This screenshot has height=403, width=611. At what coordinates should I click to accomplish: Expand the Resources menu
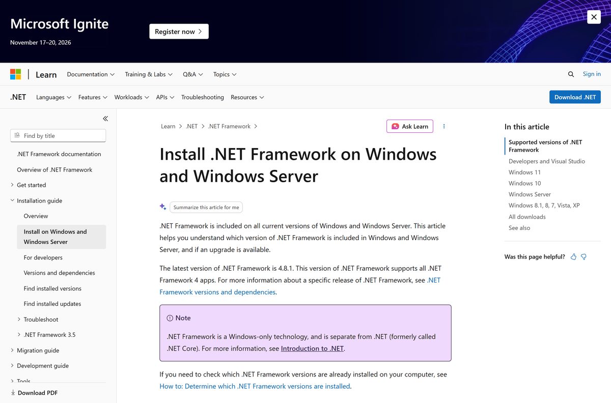(247, 97)
